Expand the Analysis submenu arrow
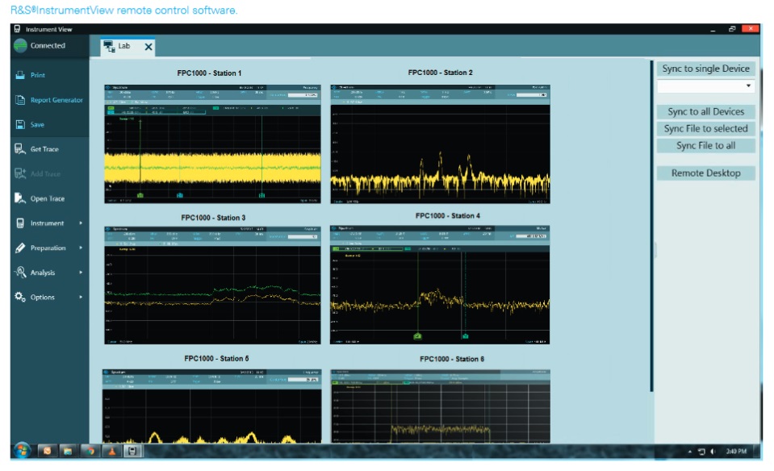 [81, 273]
